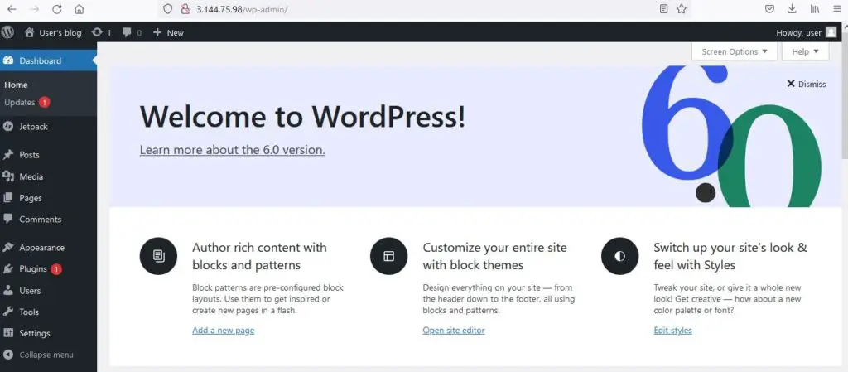
Task: Dismiss the Welcome to WordPress panel
Action: pos(807,84)
